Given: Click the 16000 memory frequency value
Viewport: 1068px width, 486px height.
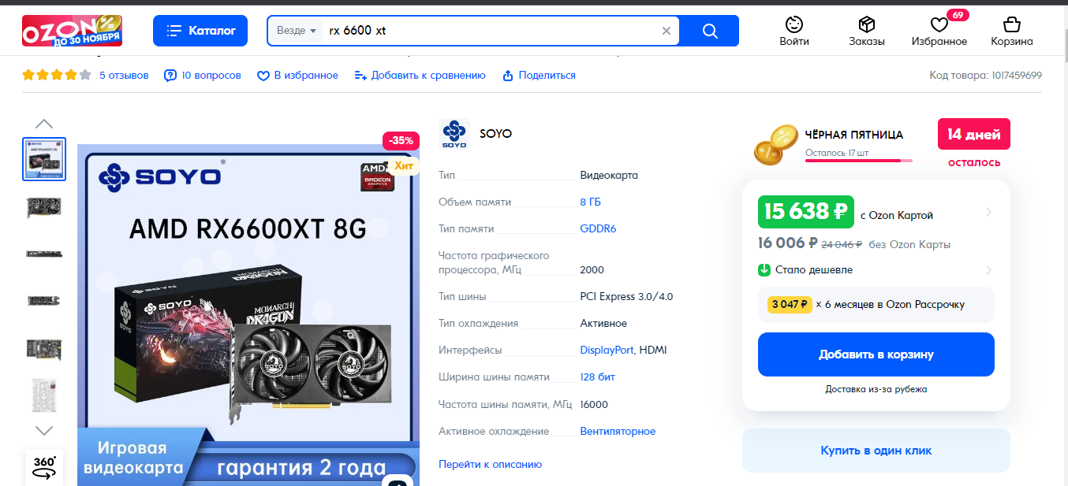Looking at the screenshot, I should (594, 405).
